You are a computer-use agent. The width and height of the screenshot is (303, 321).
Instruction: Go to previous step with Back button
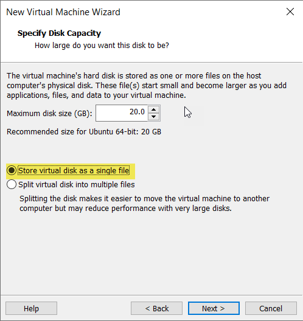point(157,308)
